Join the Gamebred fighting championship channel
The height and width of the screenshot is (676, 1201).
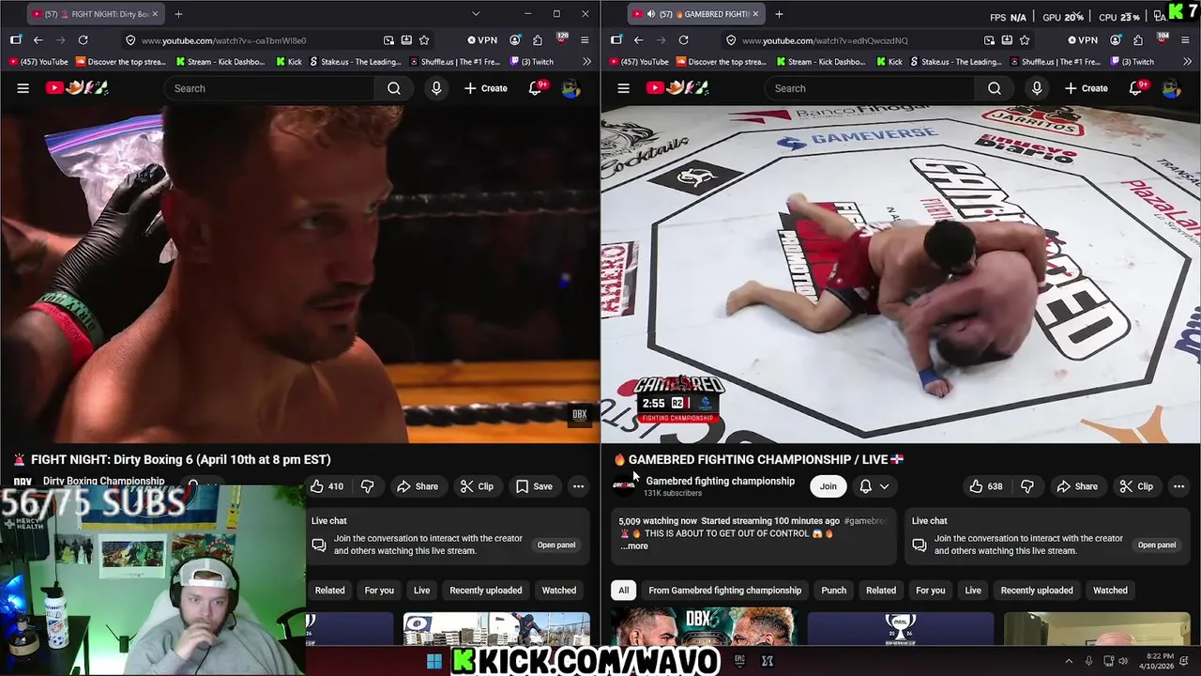(x=829, y=486)
